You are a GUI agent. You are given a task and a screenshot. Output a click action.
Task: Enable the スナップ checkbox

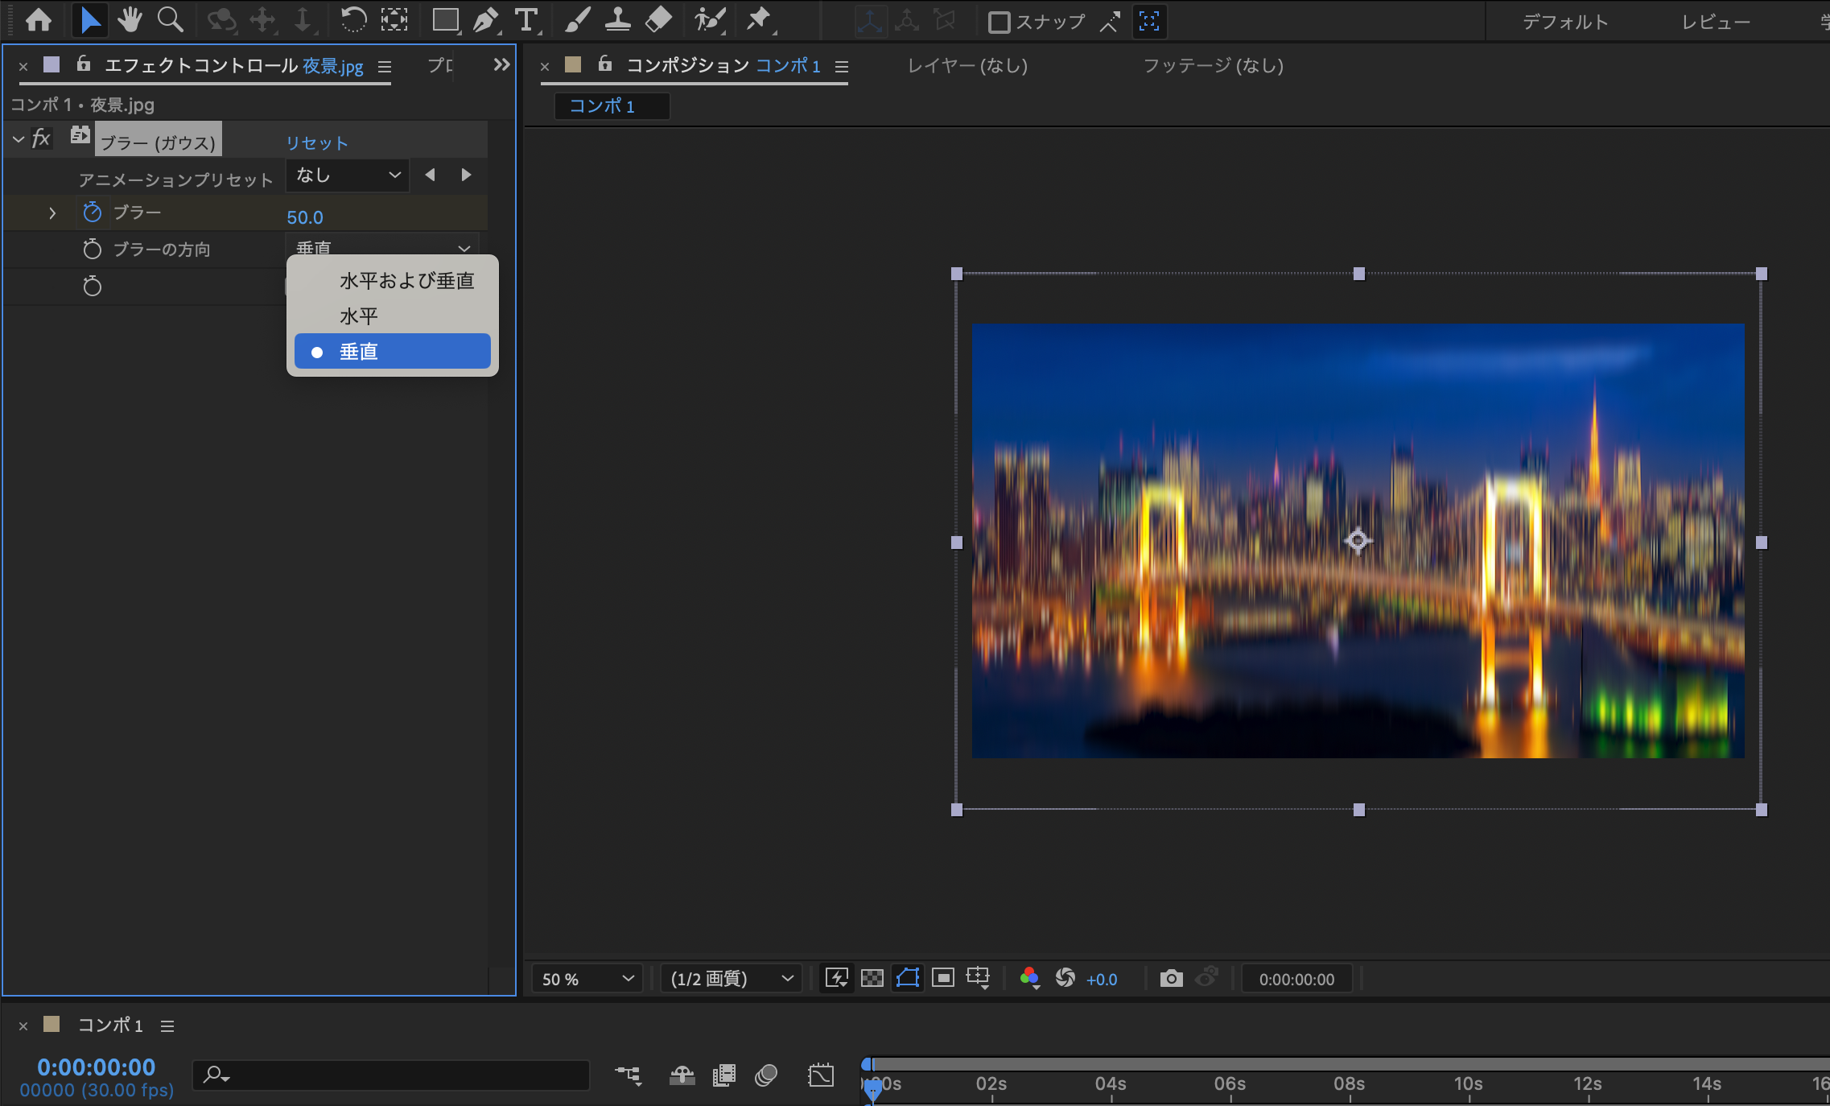999,22
